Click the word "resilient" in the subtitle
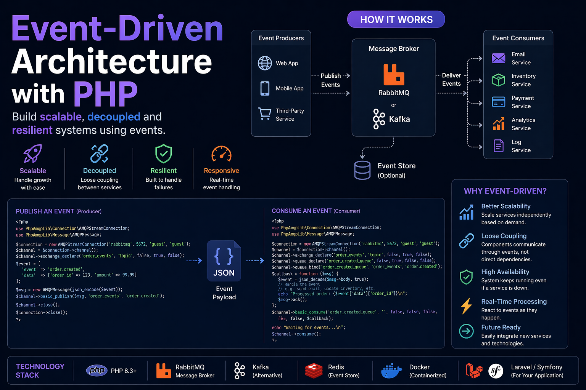Image resolution: width=586 pixels, height=390 pixels. 32,130
